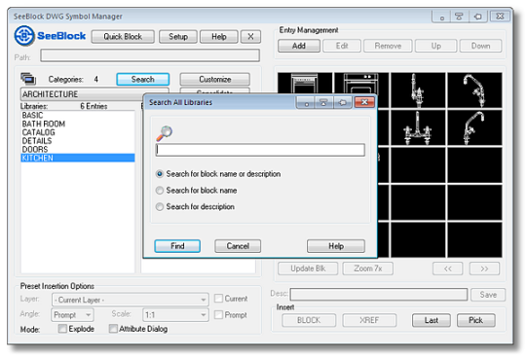The image size is (526, 357).
Task: Click the XREF insert button
Action: pyautogui.click(x=369, y=320)
